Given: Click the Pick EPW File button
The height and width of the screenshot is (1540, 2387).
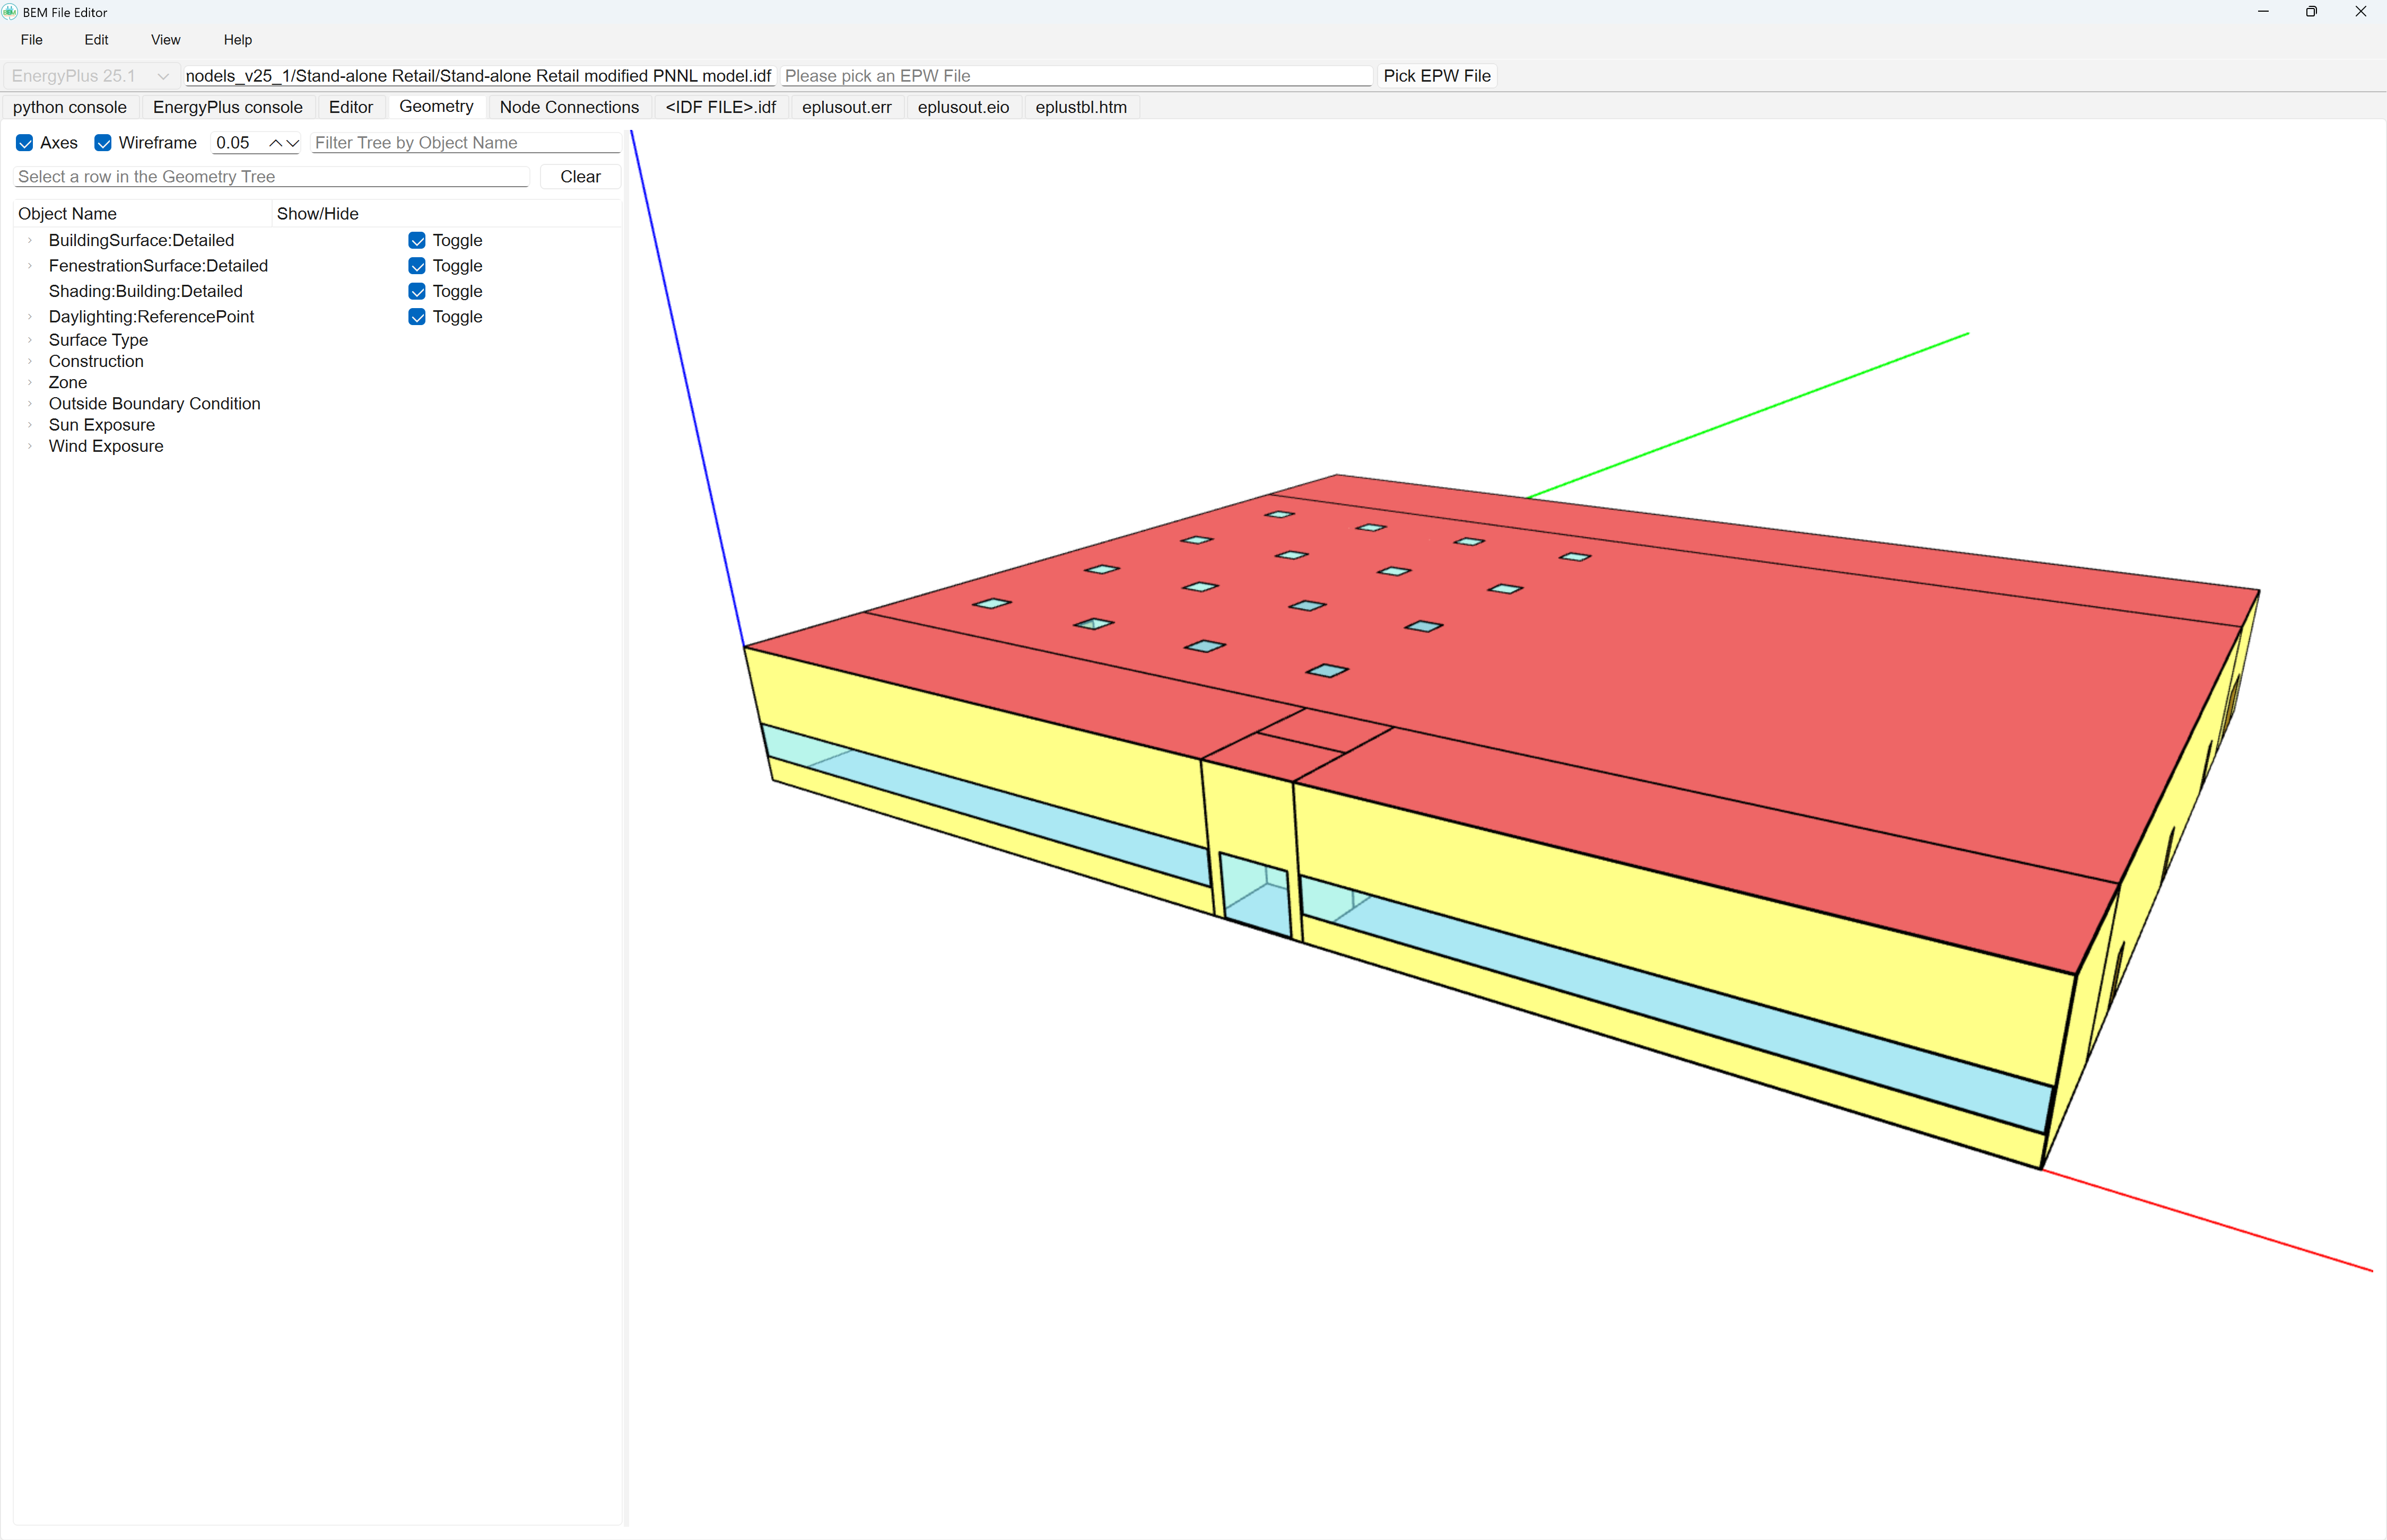Looking at the screenshot, I should coord(1437,76).
